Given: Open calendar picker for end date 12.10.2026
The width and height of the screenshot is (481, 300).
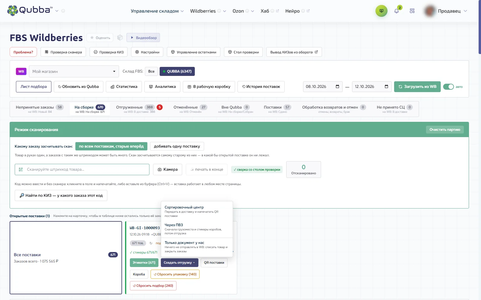Looking at the screenshot, I should [x=386, y=86].
